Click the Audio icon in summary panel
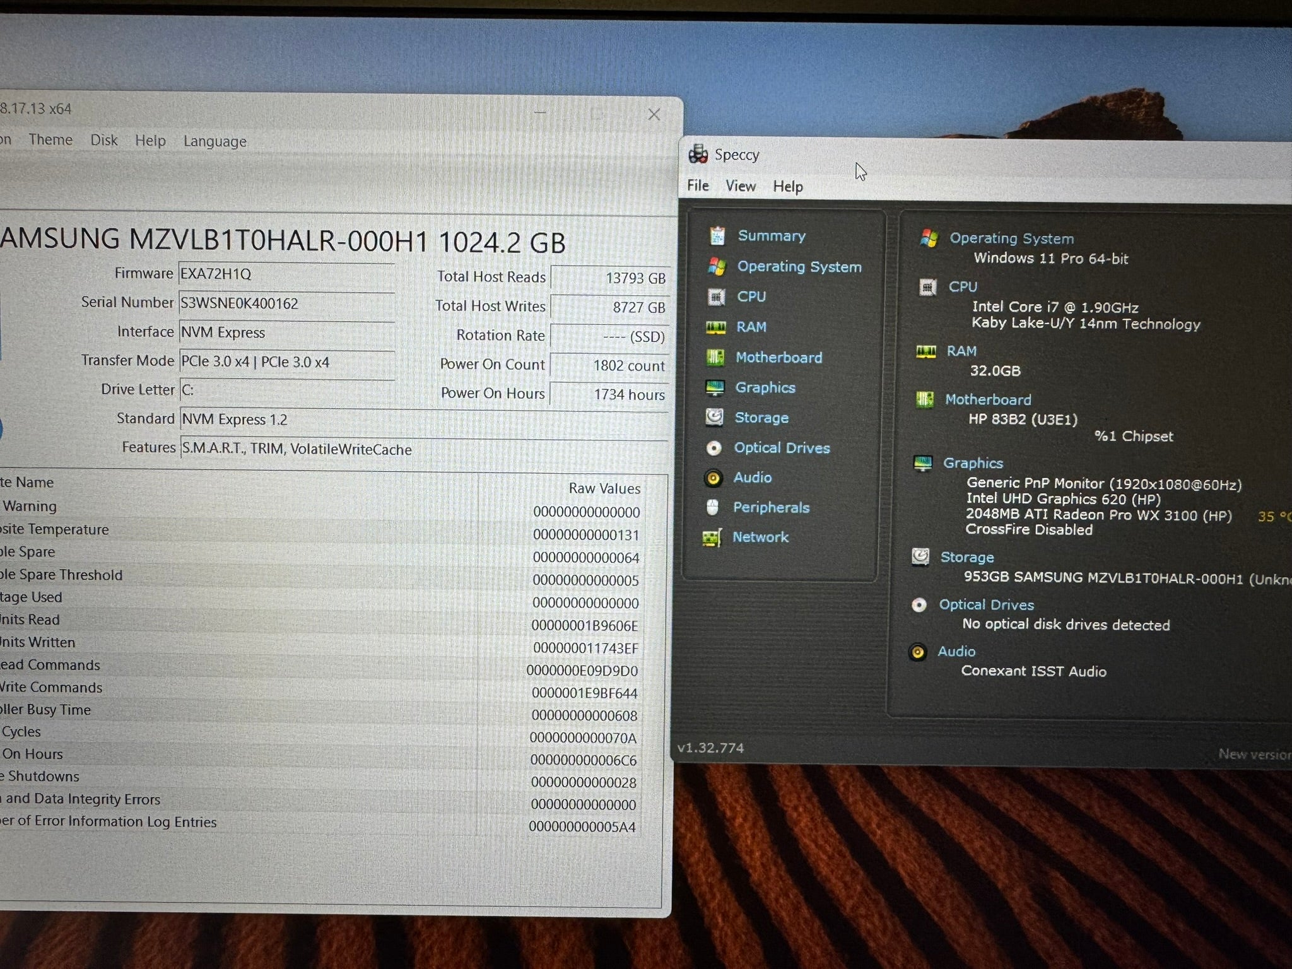 point(918,652)
